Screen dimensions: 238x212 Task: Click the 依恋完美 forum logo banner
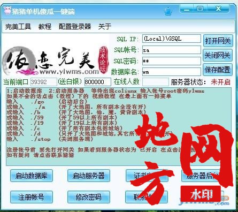click(56, 60)
